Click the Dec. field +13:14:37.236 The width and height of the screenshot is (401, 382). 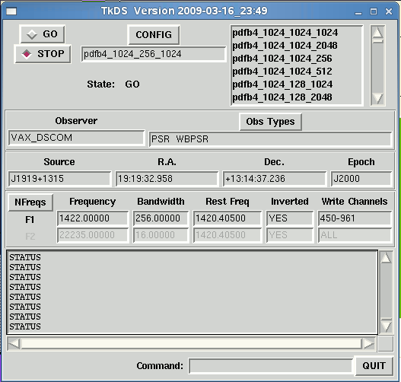[x=275, y=179]
